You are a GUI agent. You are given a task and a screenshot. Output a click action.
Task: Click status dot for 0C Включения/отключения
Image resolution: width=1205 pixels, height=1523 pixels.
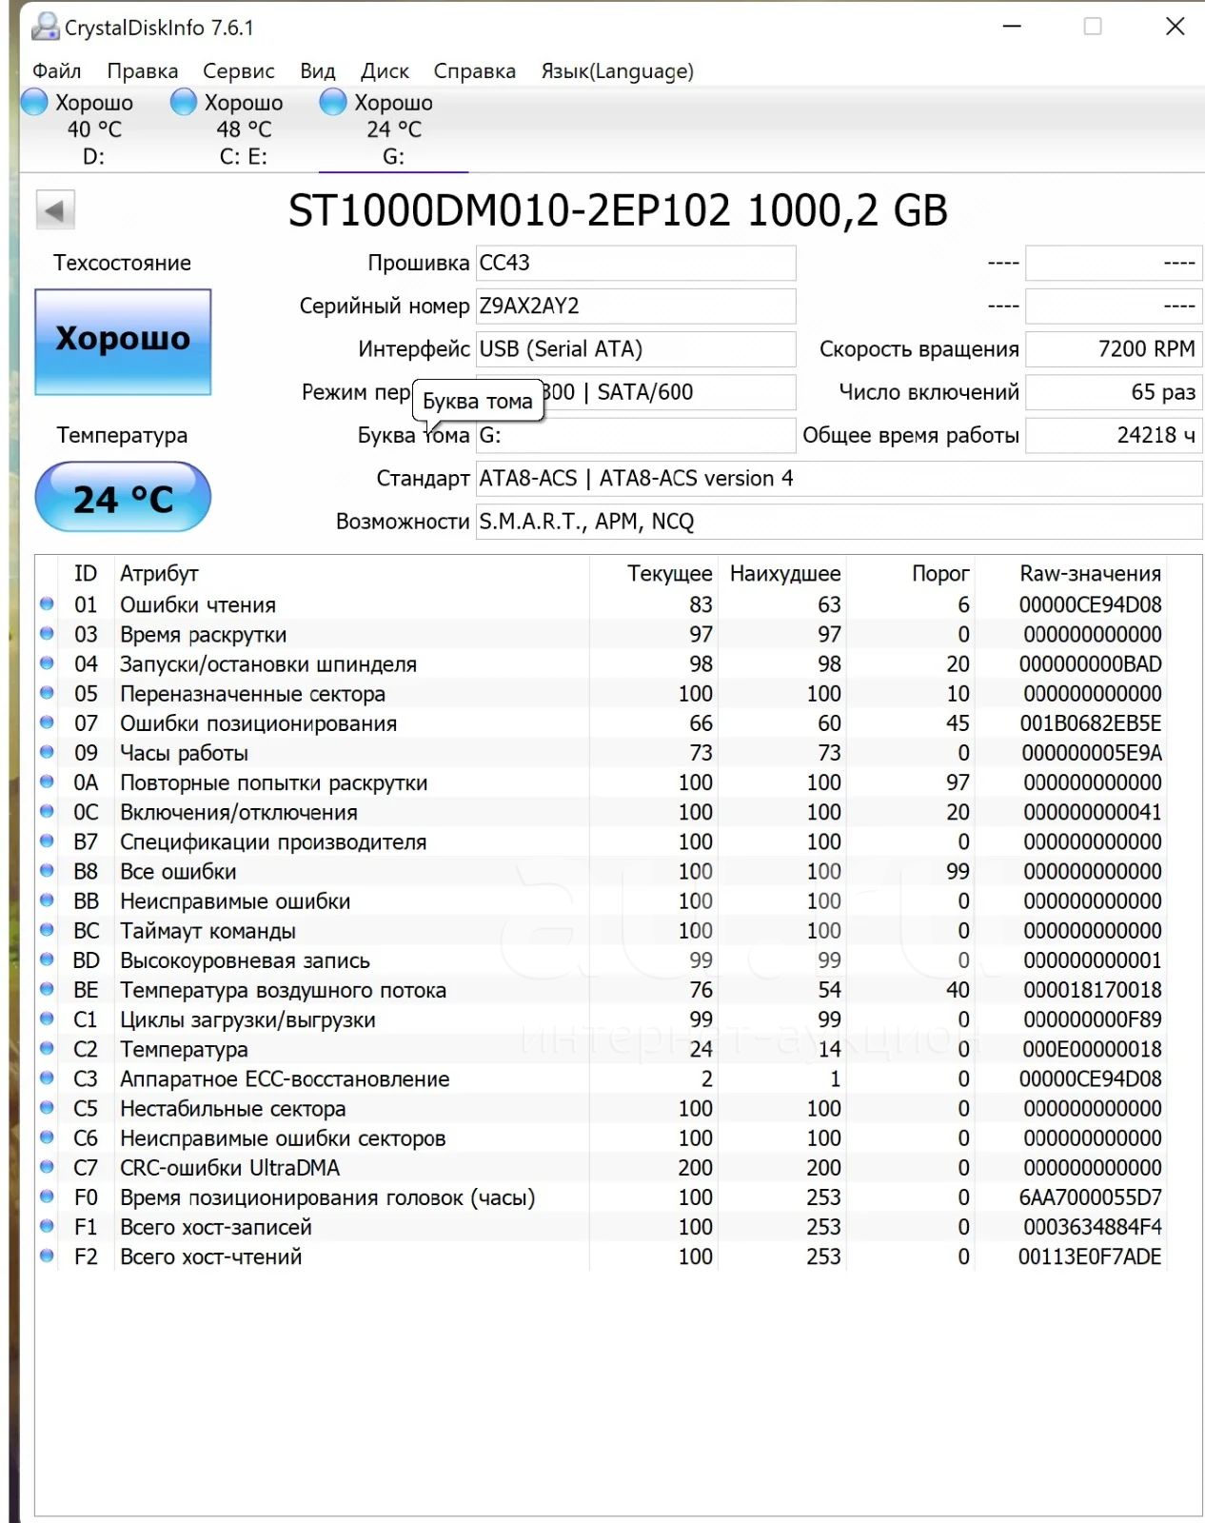coord(47,811)
